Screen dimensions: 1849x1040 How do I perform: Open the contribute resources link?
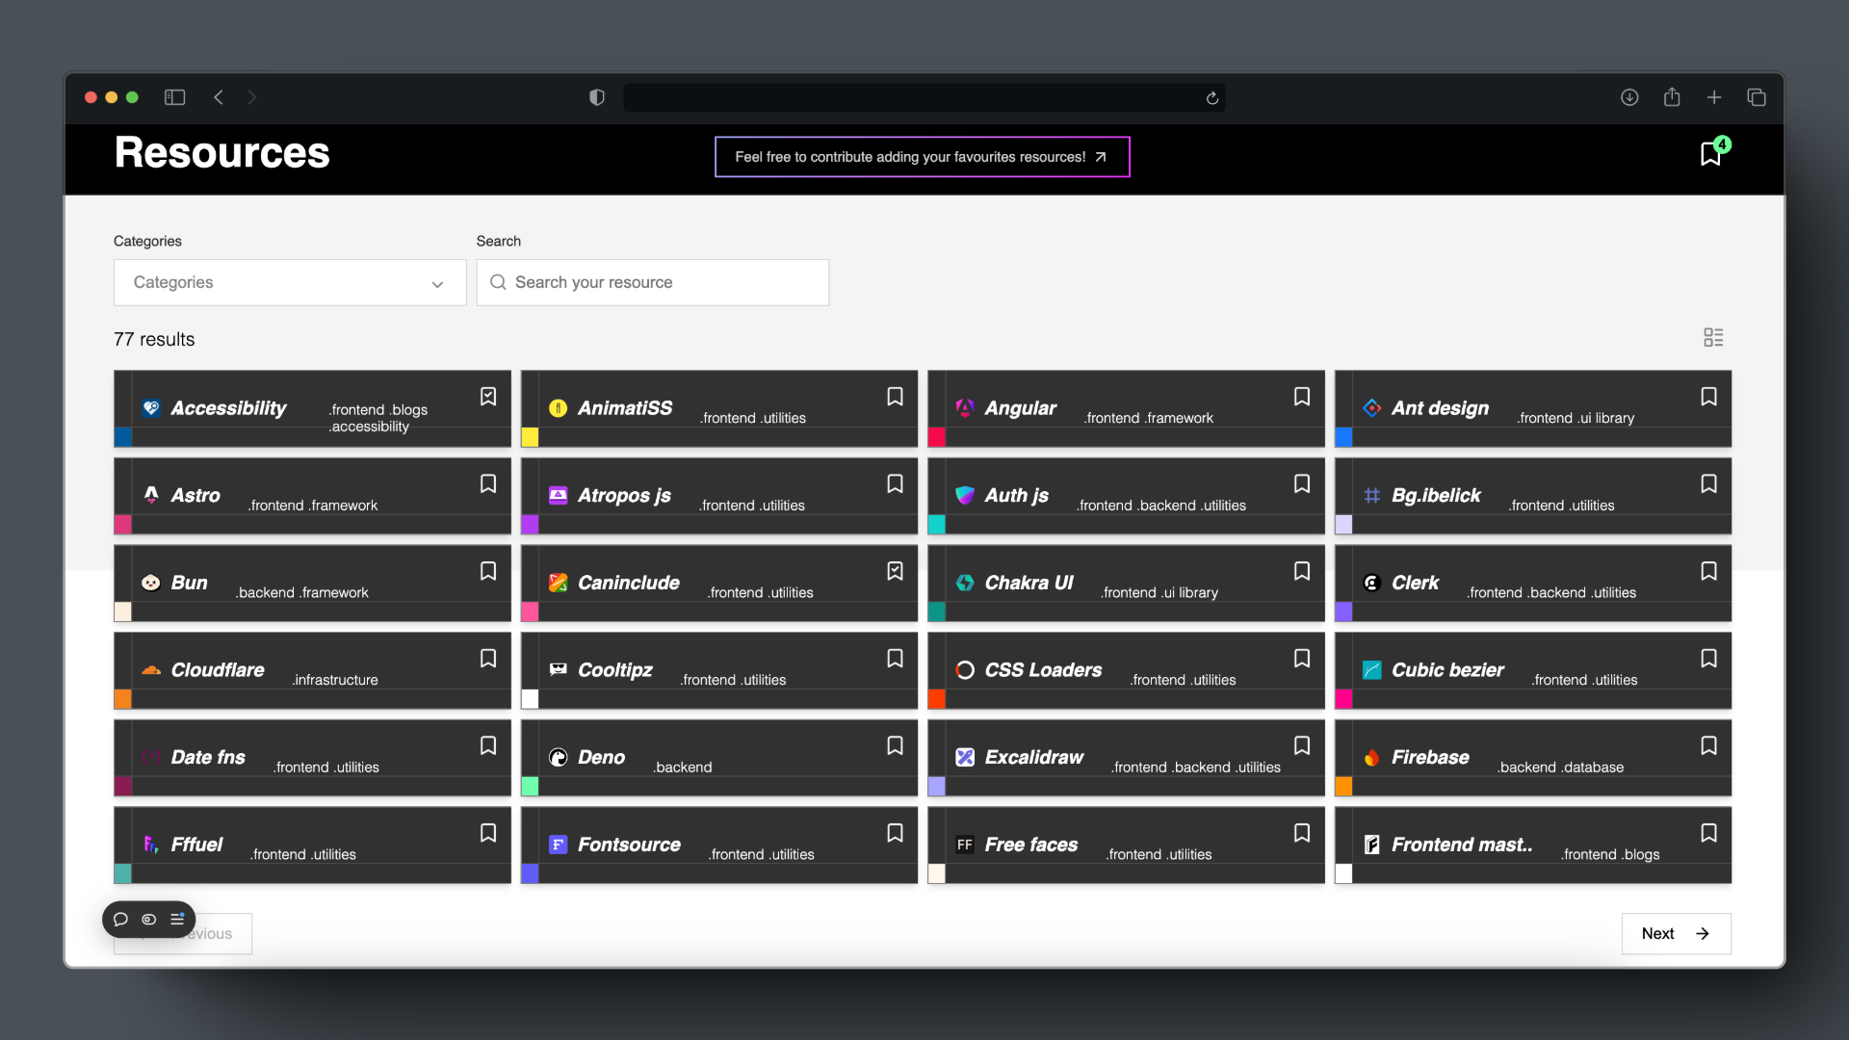pos(922,157)
